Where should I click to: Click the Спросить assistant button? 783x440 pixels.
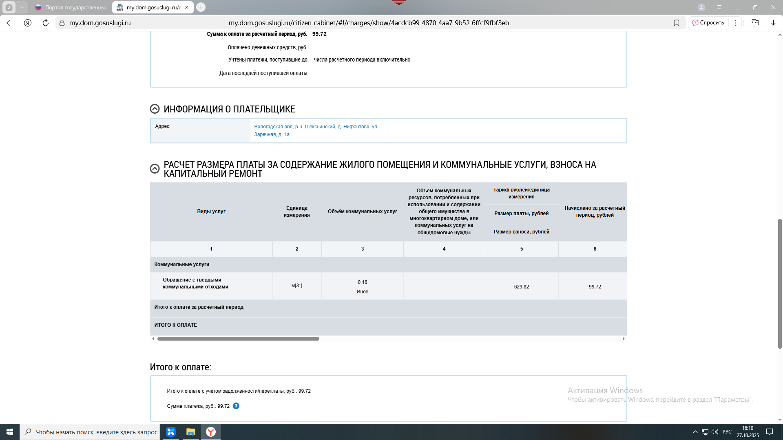708,23
